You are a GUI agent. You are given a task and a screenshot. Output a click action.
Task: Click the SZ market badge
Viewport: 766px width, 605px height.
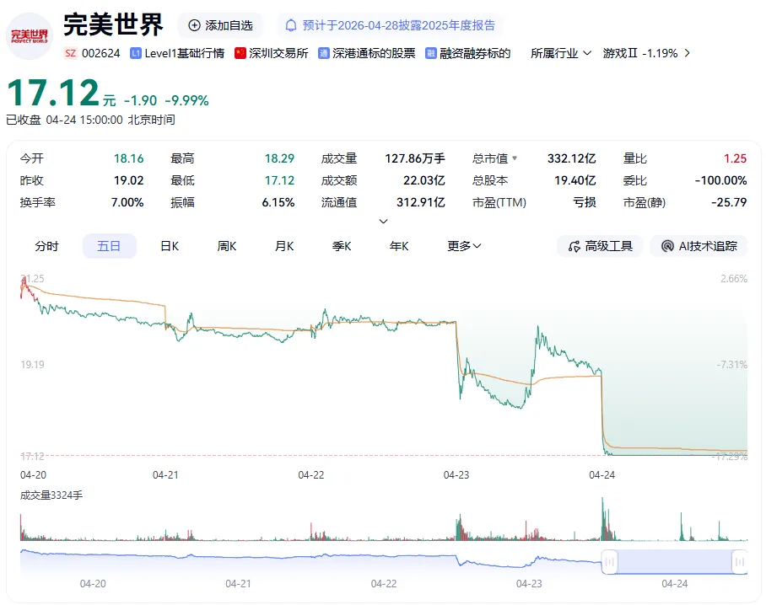pos(70,53)
